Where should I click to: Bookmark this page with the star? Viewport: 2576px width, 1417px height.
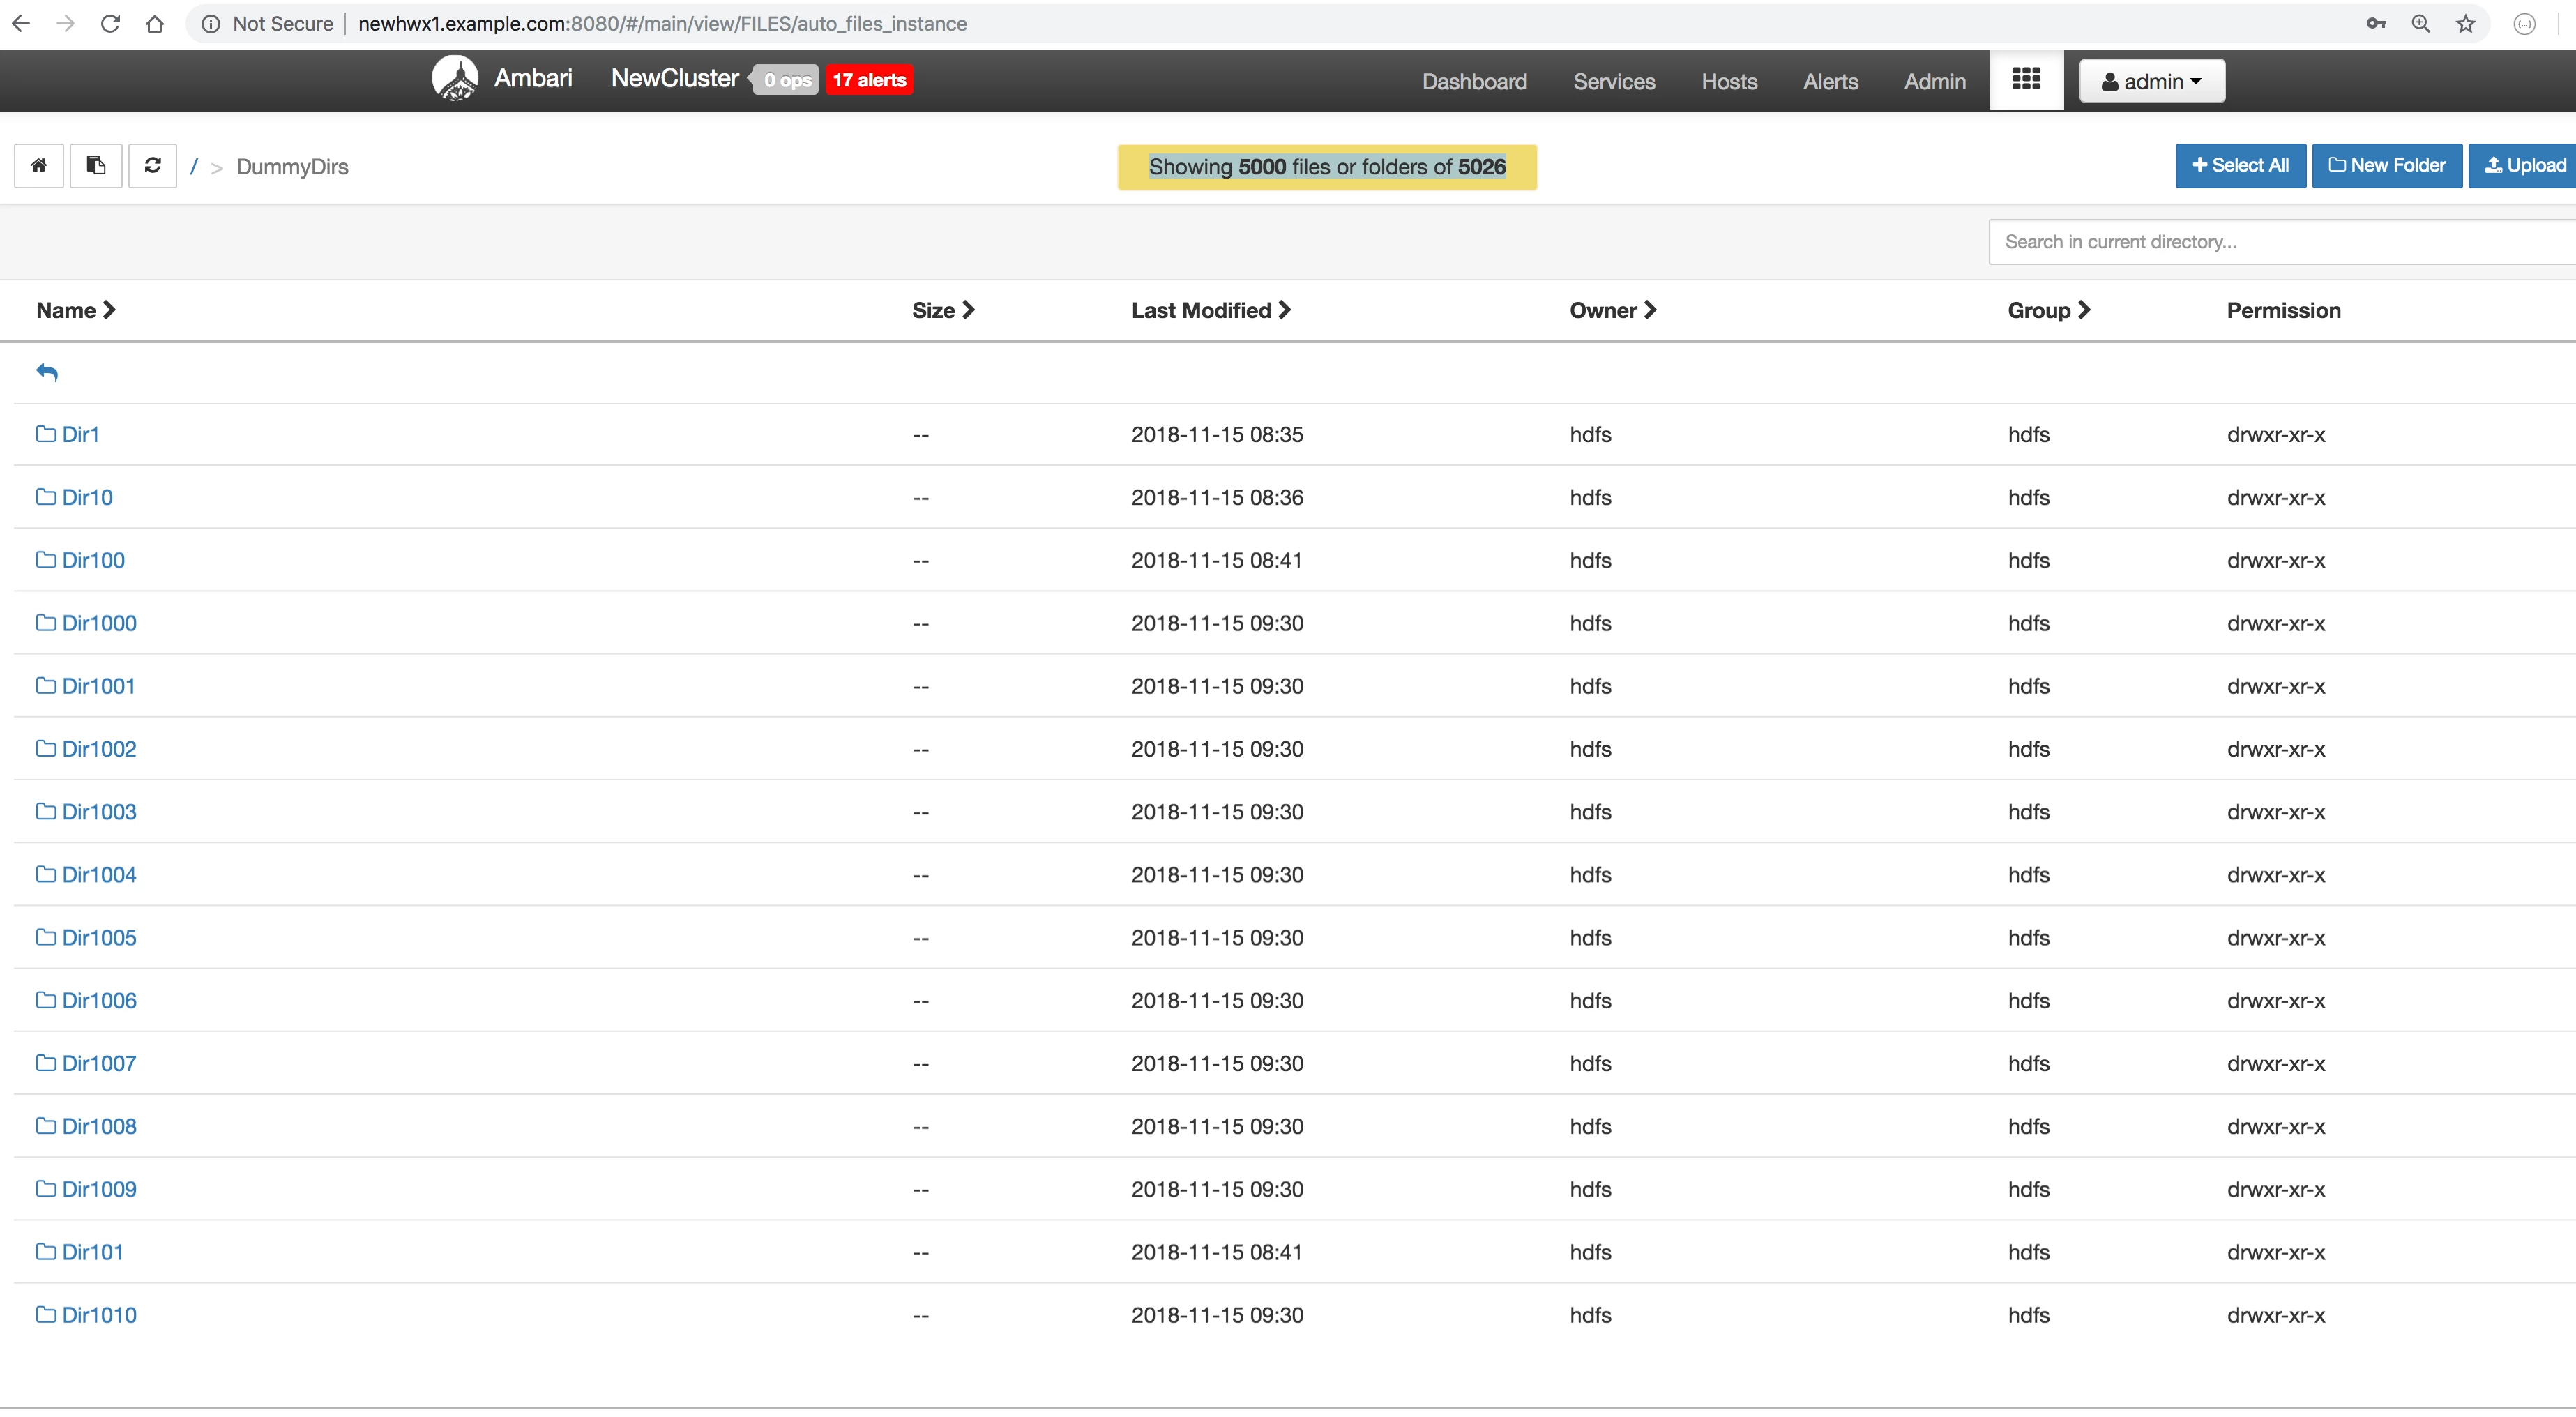click(2466, 24)
